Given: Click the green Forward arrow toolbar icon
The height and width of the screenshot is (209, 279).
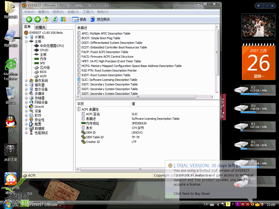Looking at the screenshot, I should pyautogui.click(x=38, y=19).
